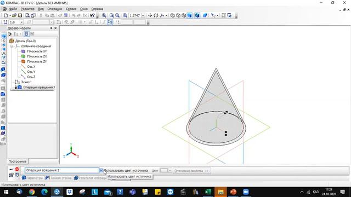Open the Операции menu

click(x=55, y=9)
